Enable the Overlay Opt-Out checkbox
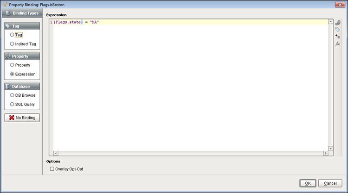348x193 pixels. coord(52,169)
